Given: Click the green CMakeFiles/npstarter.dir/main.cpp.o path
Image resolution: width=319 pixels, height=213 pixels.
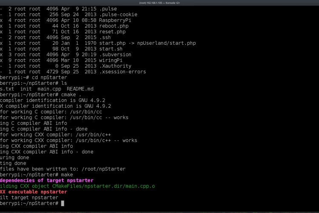Looking at the screenshot, I should [x=103, y=186].
